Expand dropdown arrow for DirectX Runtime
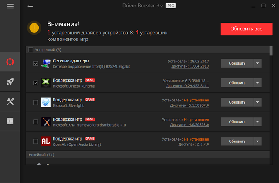This screenshot has width=279, height=183. pyautogui.click(x=258, y=83)
